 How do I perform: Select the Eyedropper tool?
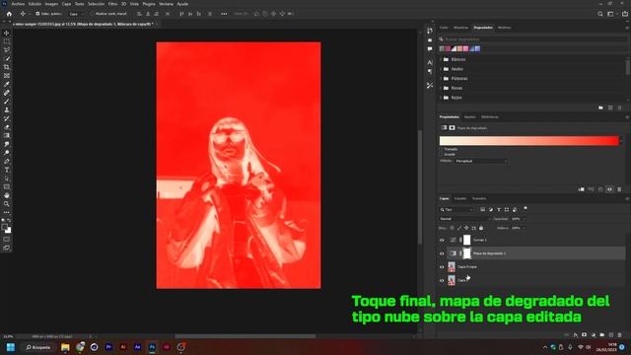point(7,84)
